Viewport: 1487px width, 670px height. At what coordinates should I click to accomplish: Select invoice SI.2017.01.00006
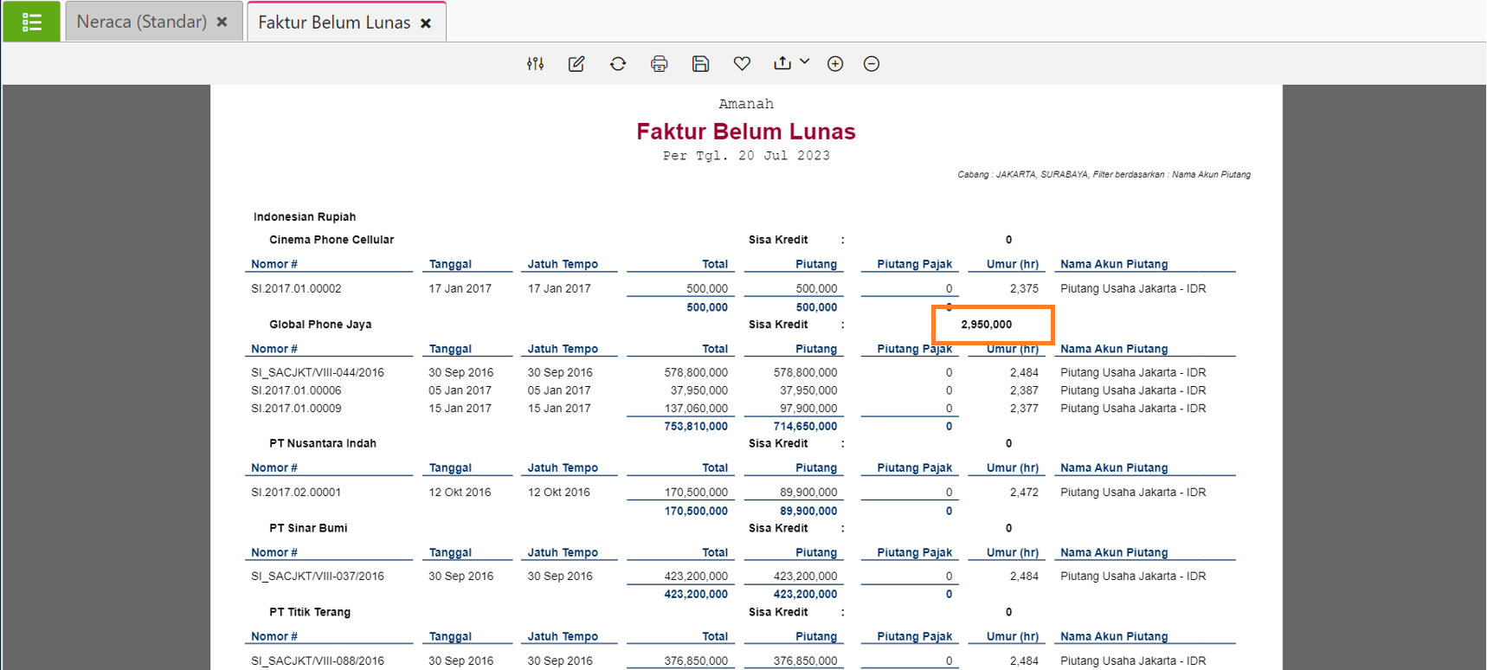[x=296, y=390]
